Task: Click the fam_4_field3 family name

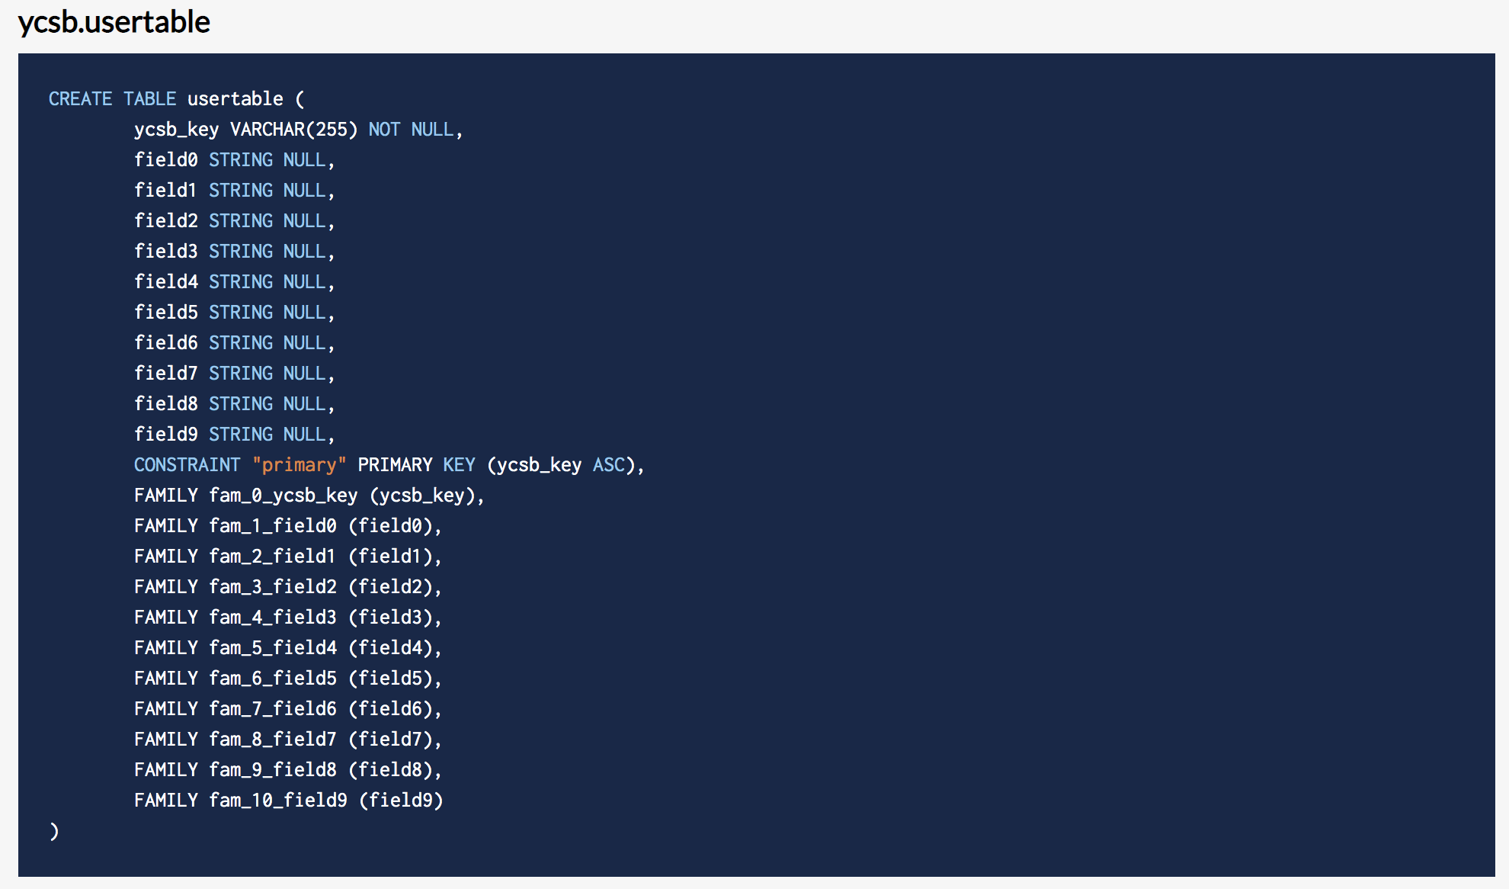Action: (272, 618)
